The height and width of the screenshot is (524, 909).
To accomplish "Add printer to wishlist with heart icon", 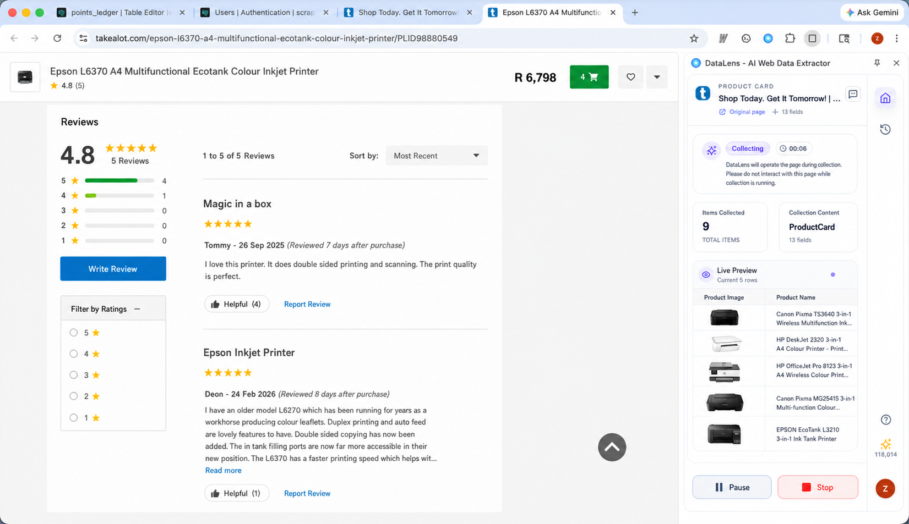I will tap(630, 77).
